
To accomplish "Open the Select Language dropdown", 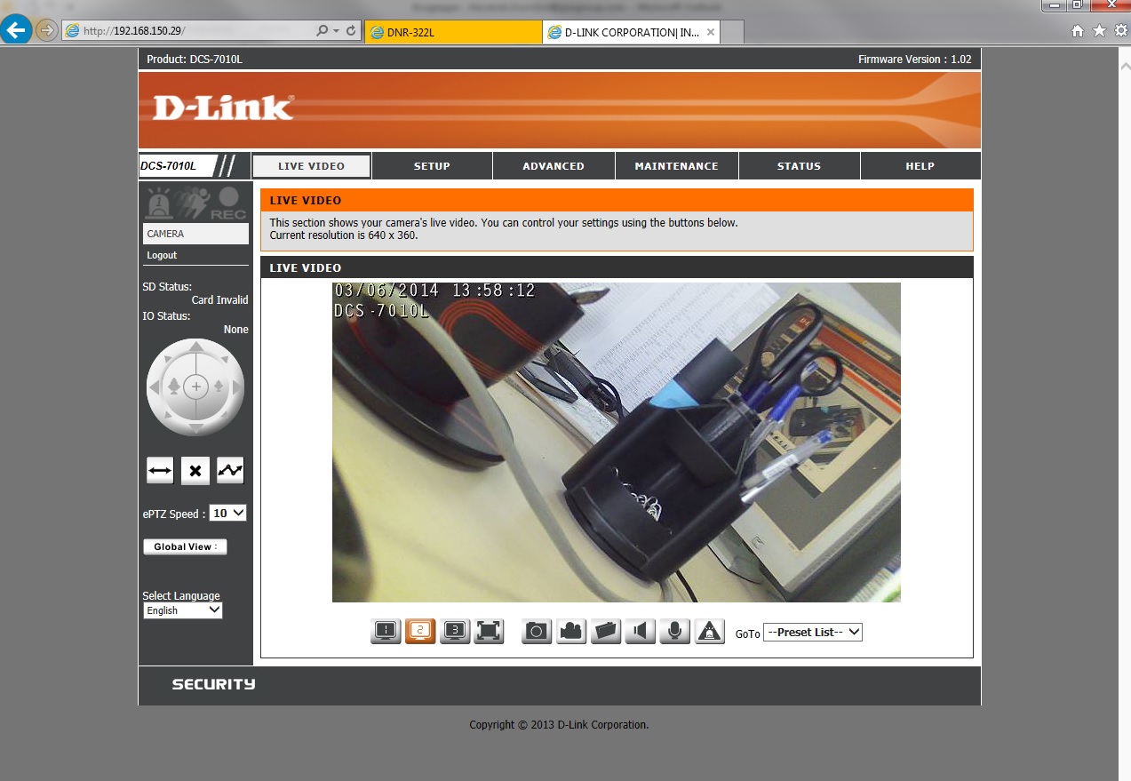I will click(x=182, y=610).
